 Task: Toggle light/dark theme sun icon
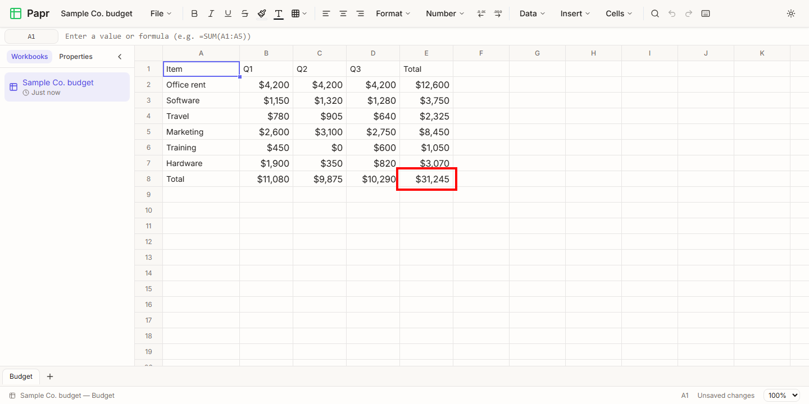(x=791, y=13)
